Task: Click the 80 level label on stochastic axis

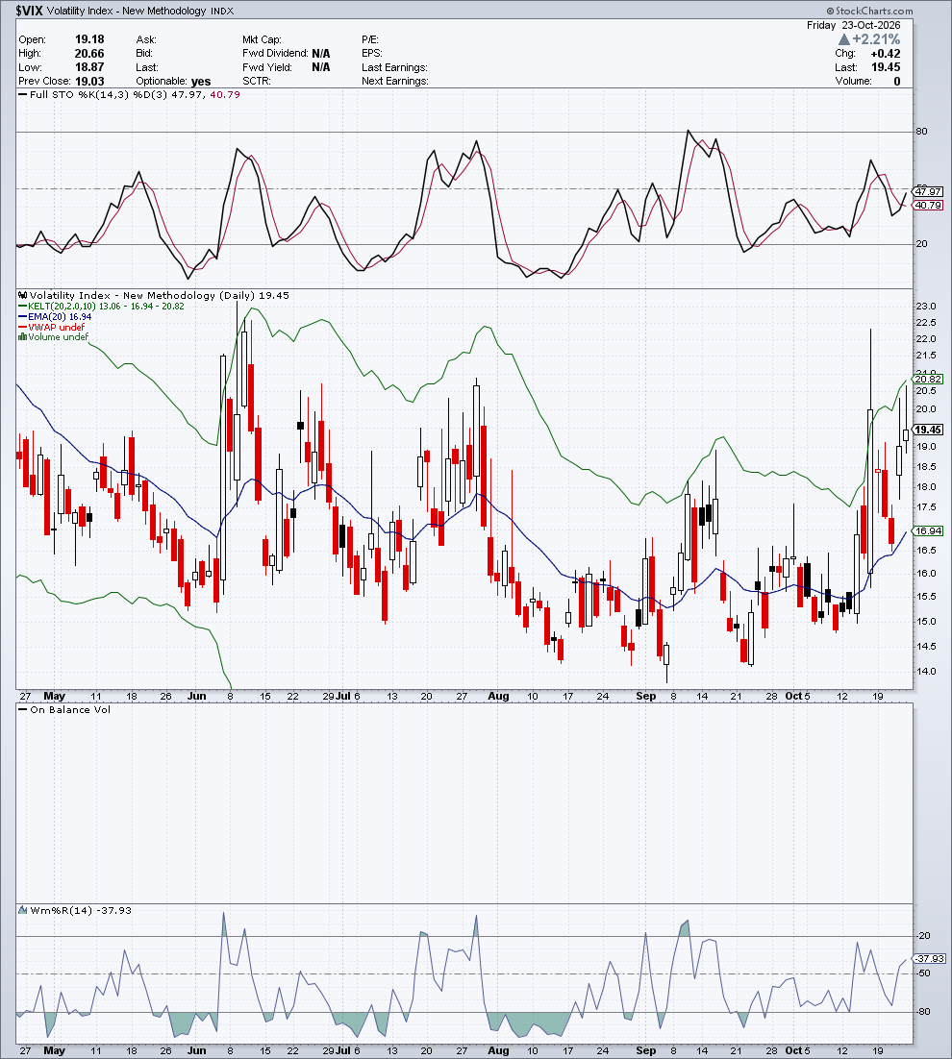Action: [921, 132]
